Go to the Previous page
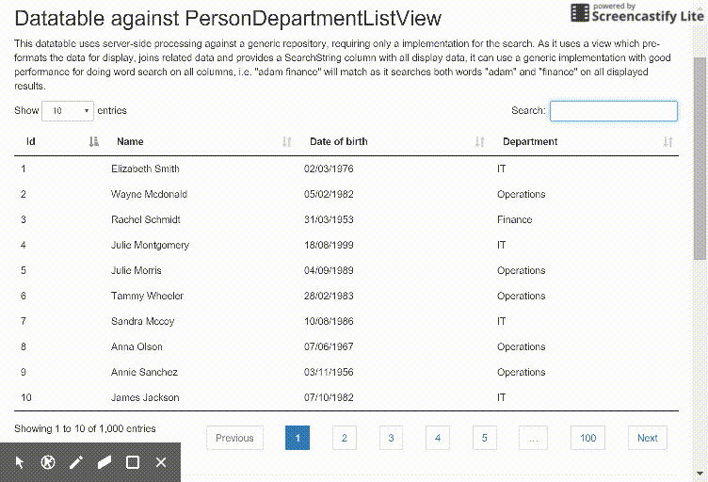 (x=234, y=438)
